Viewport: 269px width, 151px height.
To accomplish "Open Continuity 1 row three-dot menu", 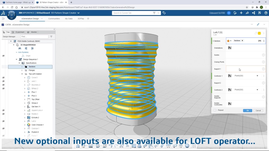I will (264, 76).
